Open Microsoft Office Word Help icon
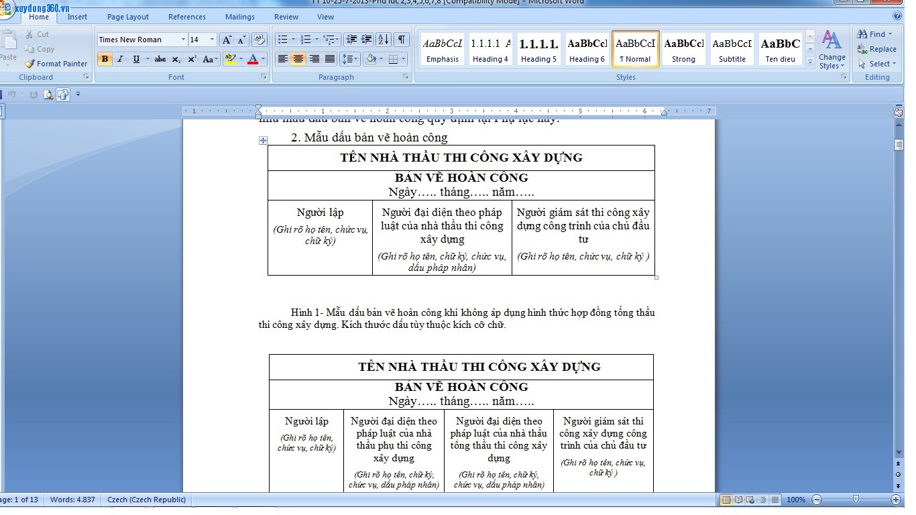Screen dimensions: 916x515 (897, 16)
